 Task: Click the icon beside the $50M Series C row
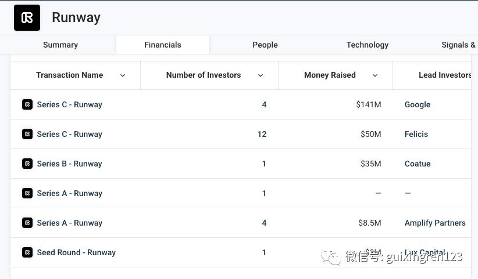coord(27,134)
